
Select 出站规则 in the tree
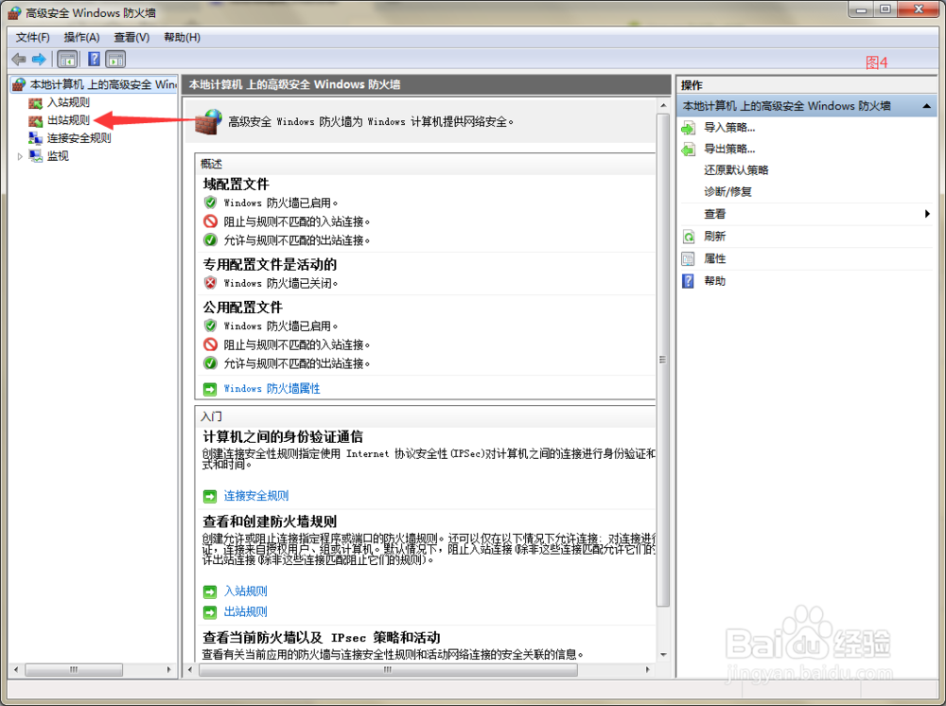[x=69, y=121]
